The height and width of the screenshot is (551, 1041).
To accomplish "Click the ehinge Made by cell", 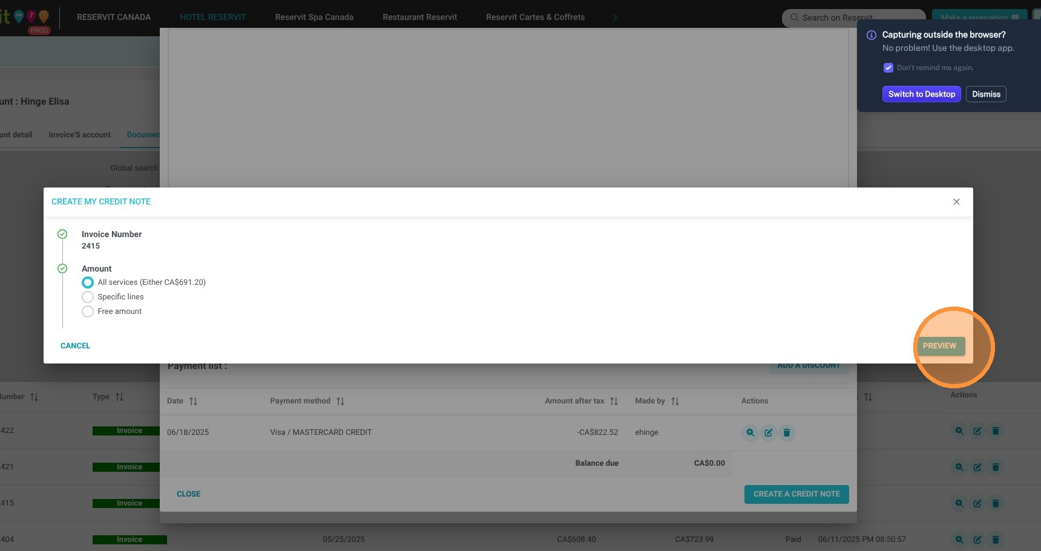I will [646, 432].
